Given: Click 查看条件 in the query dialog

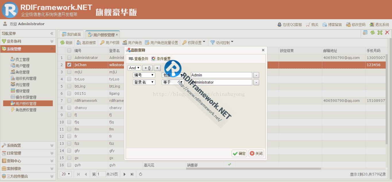Looking at the screenshot, I should tap(138, 59).
